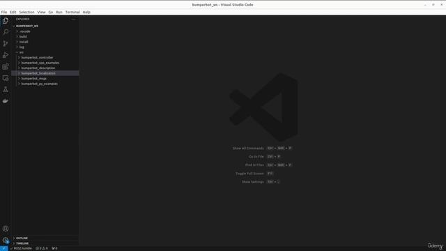Open the View menu

pos(41,13)
